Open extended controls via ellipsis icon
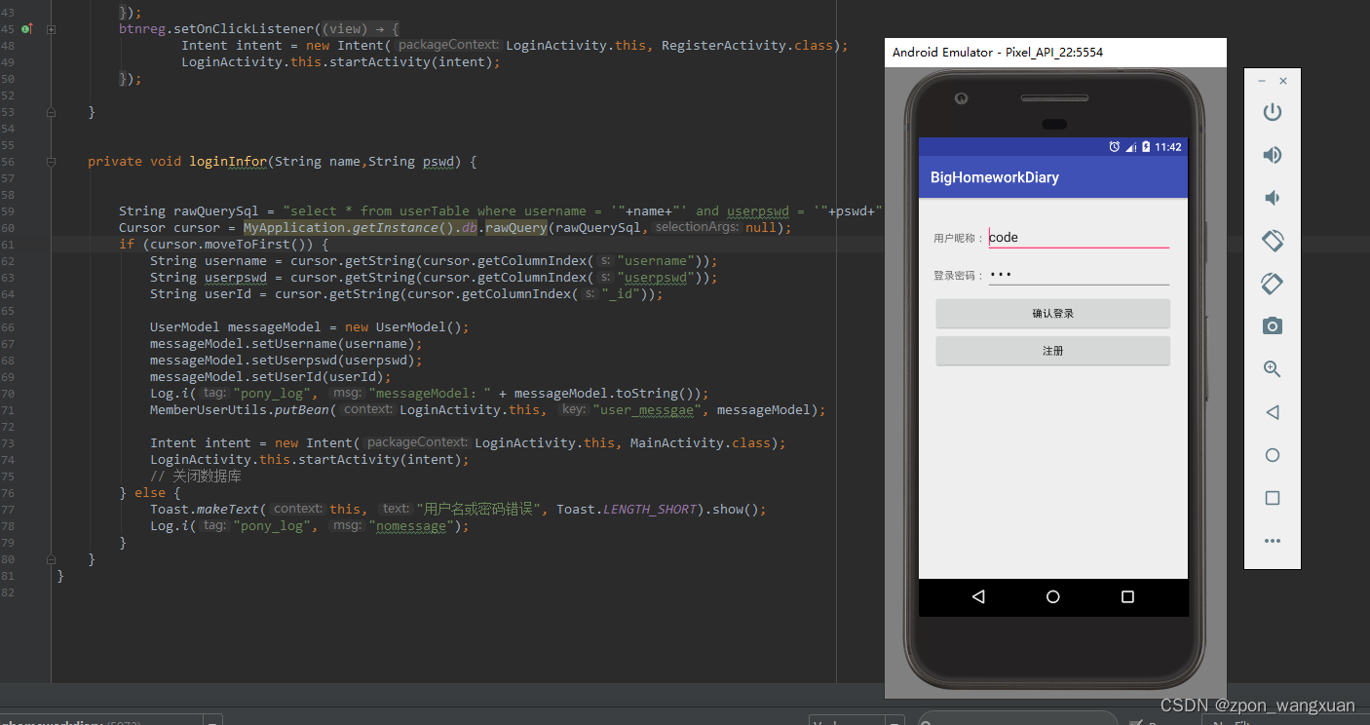 point(1272,541)
